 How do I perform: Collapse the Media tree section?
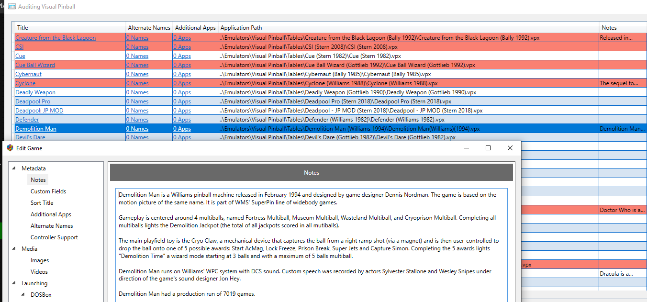[x=13, y=249]
